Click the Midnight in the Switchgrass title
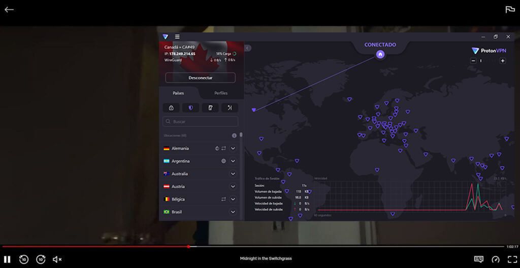This screenshot has height=268, width=520. (266, 259)
